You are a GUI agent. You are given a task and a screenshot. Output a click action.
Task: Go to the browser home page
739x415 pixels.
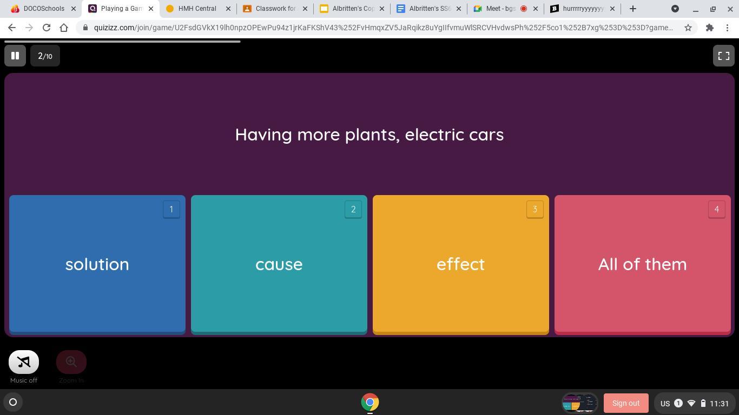64,28
